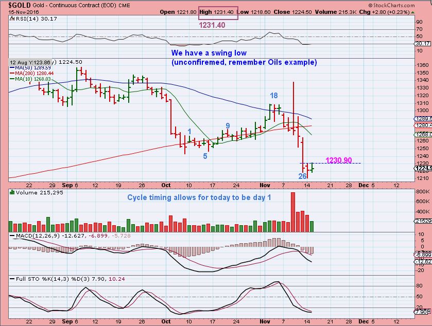The image size is (432, 326).
Task: Click the 'We have a swing low' note
Action: (209, 53)
